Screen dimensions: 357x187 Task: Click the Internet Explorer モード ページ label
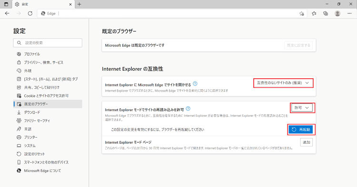tap(128, 142)
